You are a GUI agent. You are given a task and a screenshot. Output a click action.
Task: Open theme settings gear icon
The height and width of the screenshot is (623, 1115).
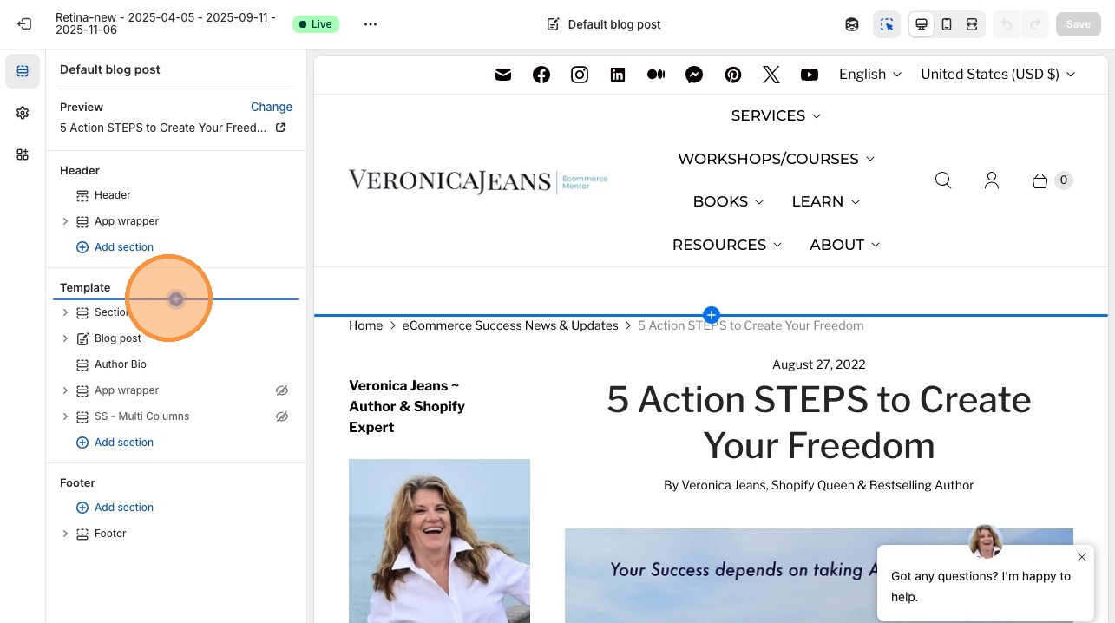[x=23, y=113]
